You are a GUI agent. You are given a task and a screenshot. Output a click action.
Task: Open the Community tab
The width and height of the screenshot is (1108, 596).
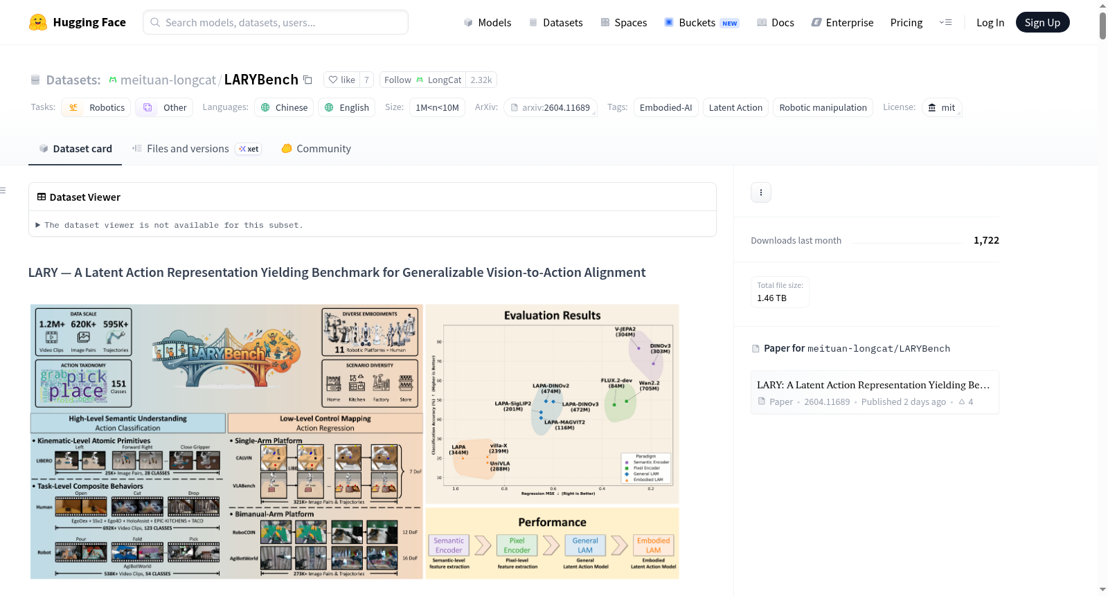pyautogui.click(x=316, y=149)
